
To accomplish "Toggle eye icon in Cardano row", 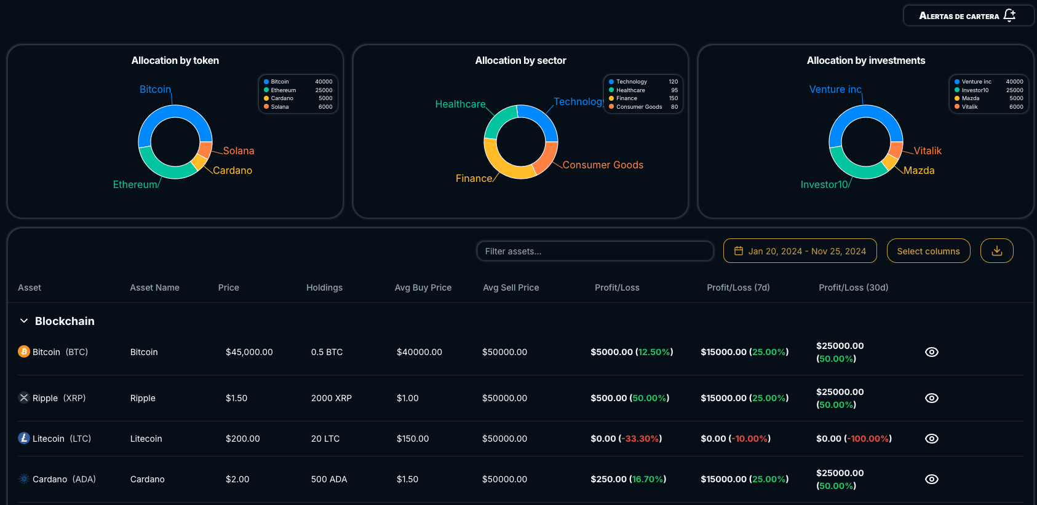I will click(932, 479).
